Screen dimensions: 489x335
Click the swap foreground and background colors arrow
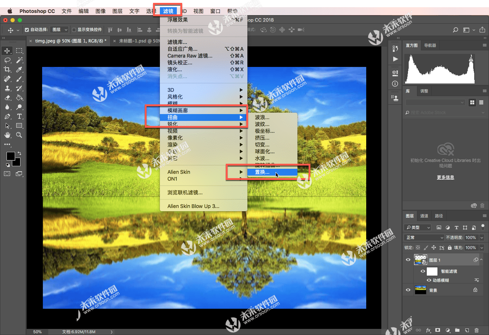[x=19, y=153]
